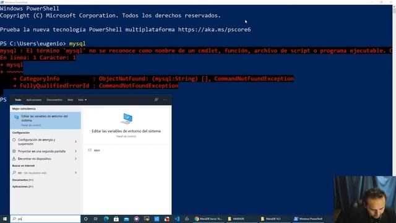
Task: Select the Web search filter tab
Action: [x=70, y=100]
